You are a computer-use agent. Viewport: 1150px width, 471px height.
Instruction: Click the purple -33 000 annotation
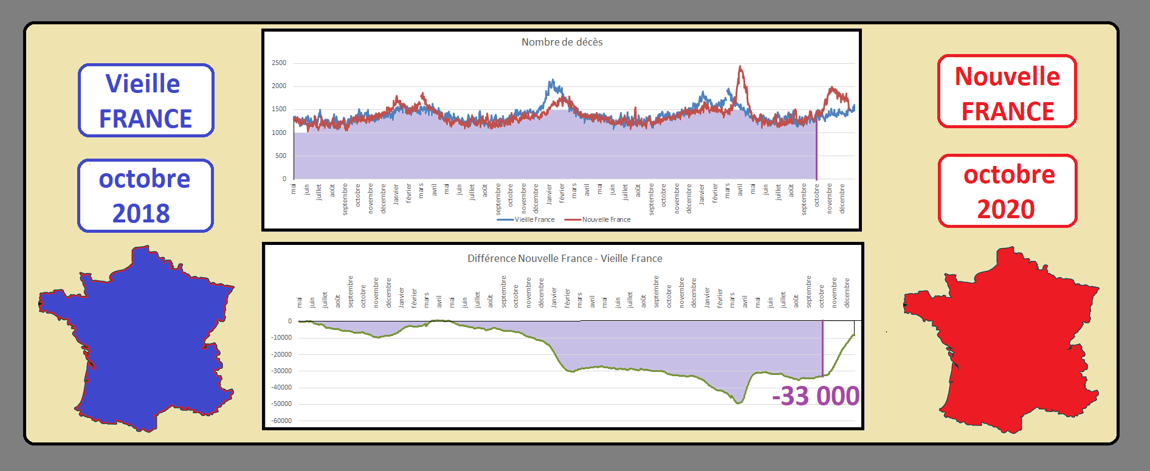coord(816,396)
